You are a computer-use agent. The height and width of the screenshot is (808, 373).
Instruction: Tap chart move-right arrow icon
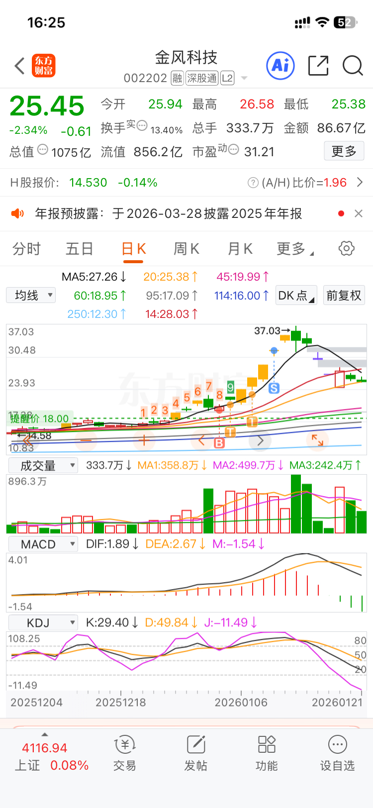point(260,440)
